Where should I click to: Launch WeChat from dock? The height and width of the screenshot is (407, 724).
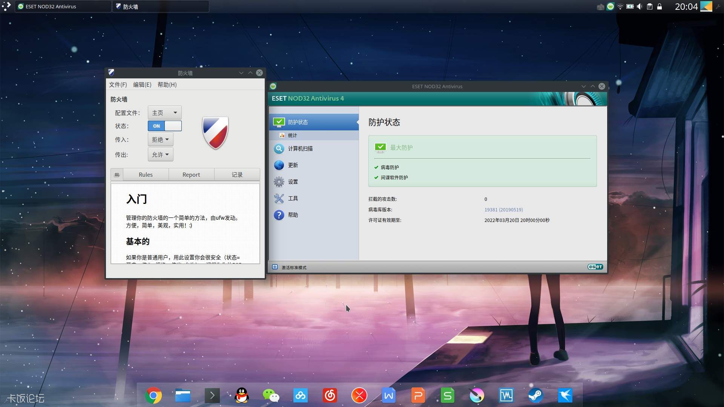tap(271, 395)
